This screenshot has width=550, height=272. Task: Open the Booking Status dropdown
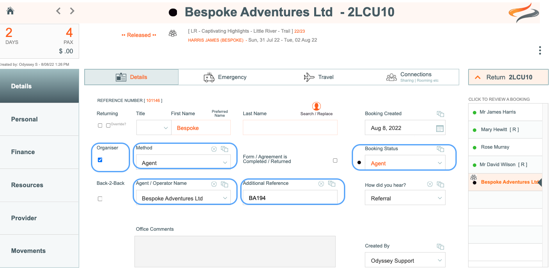coord(405,163)
